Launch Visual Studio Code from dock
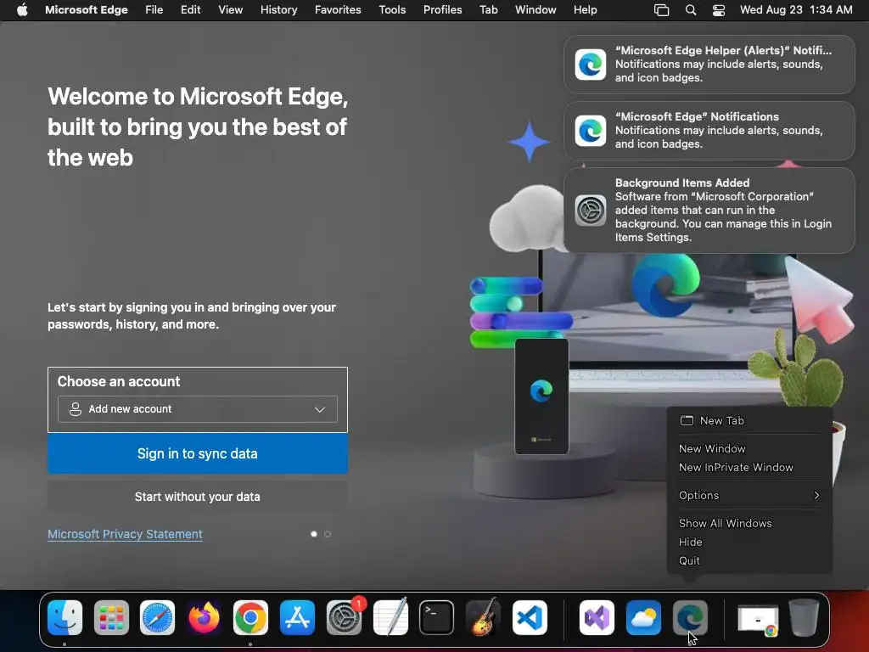Screen dimensions: 869x652 (x=530, y=617)
